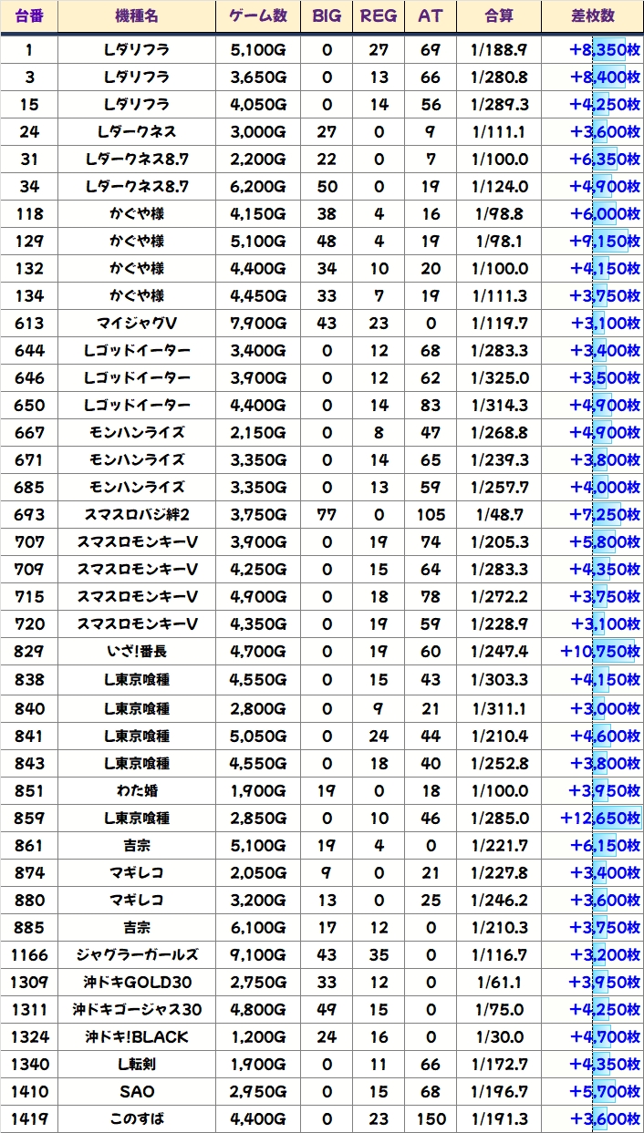Click machine name いざ!番長
644x1133 pixels.
[137, 652]
